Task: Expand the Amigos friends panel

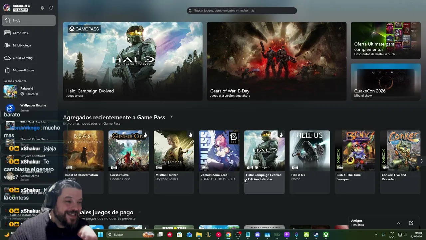Action: tap(399, 223)
